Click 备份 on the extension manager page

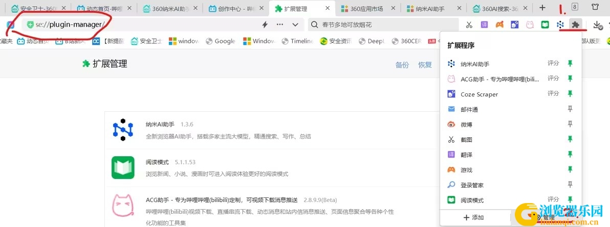point(402,65)
